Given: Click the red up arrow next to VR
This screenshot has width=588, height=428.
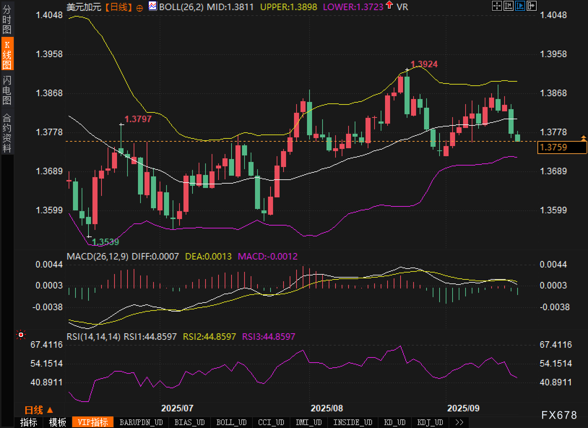Looking at the screenshot, I should (389, 5).
